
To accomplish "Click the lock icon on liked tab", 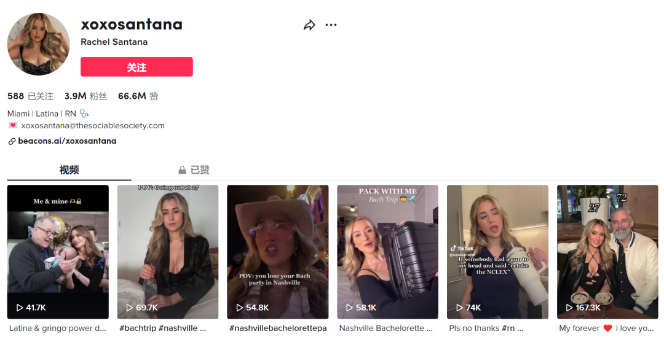I will click(x=182, y=170).
